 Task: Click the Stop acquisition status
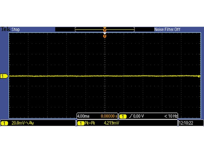click(16, 30)
